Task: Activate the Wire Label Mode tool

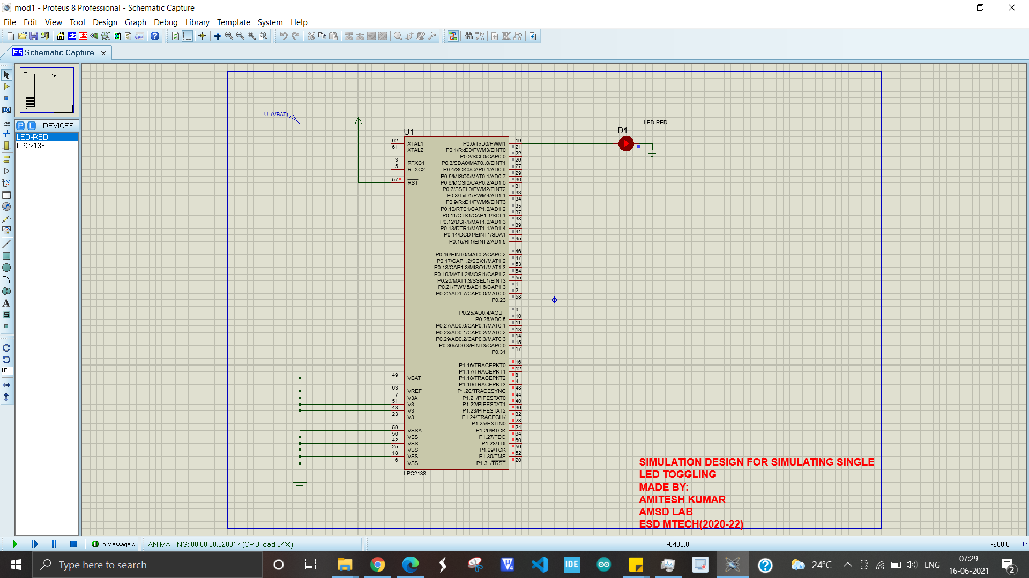Action: click(x=6, y=110)
